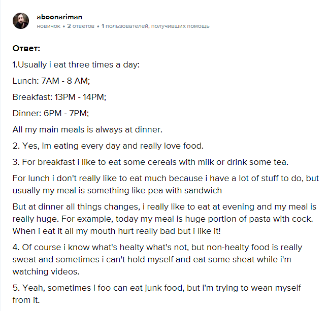Screen dimensions: 329x311
Task: Click the aboonariman profile avatar
Action: pos(21,21)
